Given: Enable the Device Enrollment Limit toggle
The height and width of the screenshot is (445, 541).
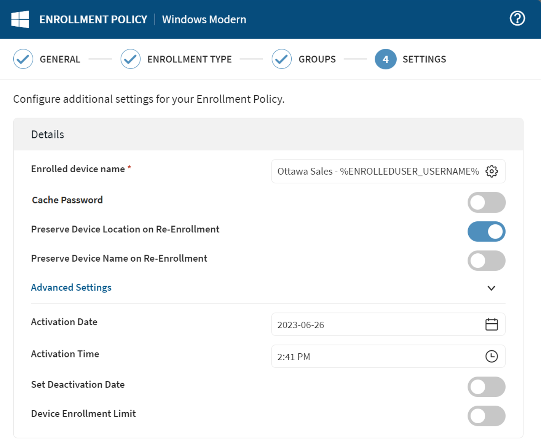Looking at the screenshot, I should click(487, 416).
